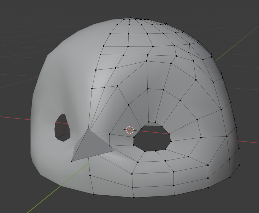Image resolution: width=259 pixels, height=213 pixels.
Task: Click the eye hole on the wireframe side
Action: click(152, 138)
